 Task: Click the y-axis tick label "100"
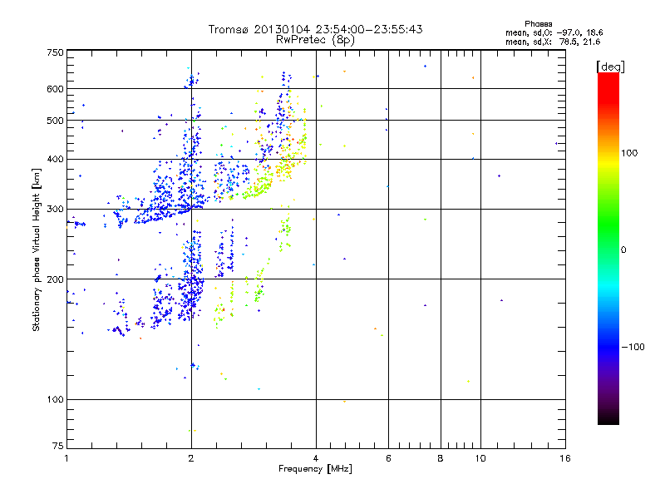click(55, 399)
